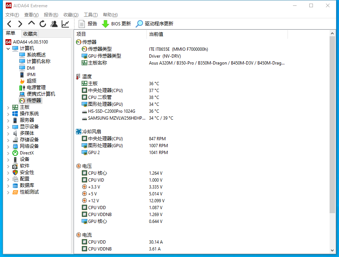Expand the DirectX tree node

pos(8,153)
